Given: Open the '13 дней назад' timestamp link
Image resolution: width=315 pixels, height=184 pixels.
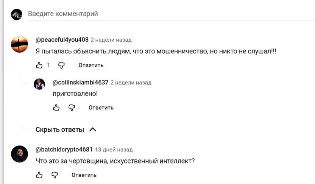Looking at the screenshot, I should pyautogui.click(x=114, y=150).
